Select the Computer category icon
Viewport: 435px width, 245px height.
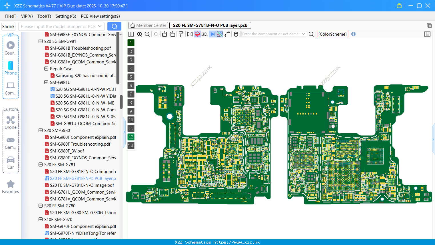coord(11,88)
